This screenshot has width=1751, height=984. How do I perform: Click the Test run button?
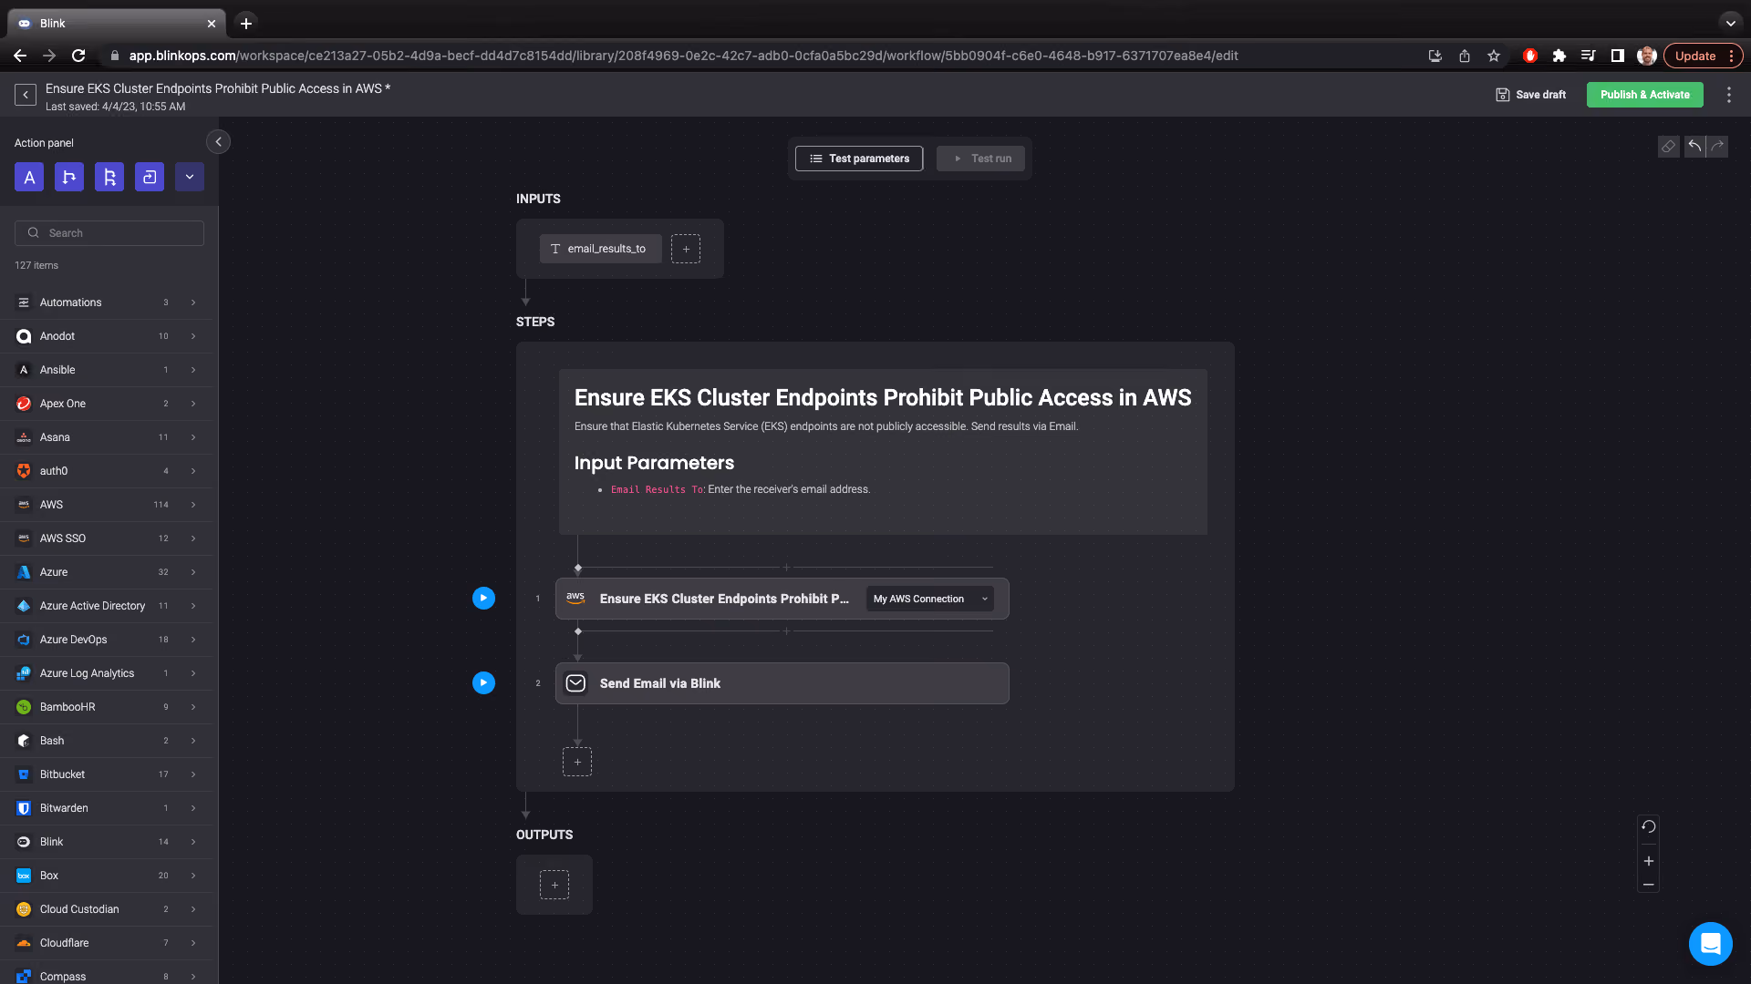(980, 159)
